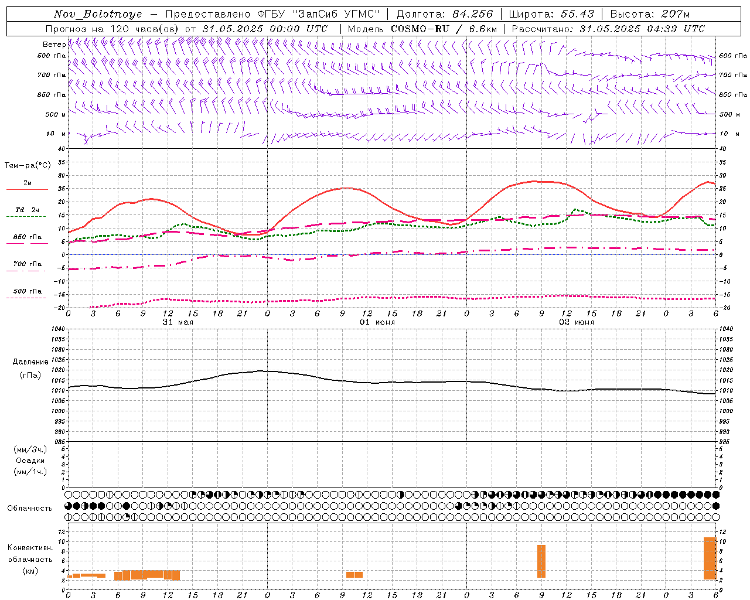
Task: Click the Рассчитано: 31.05.2025 04:39 UTC text
Action: click(608, 29)
